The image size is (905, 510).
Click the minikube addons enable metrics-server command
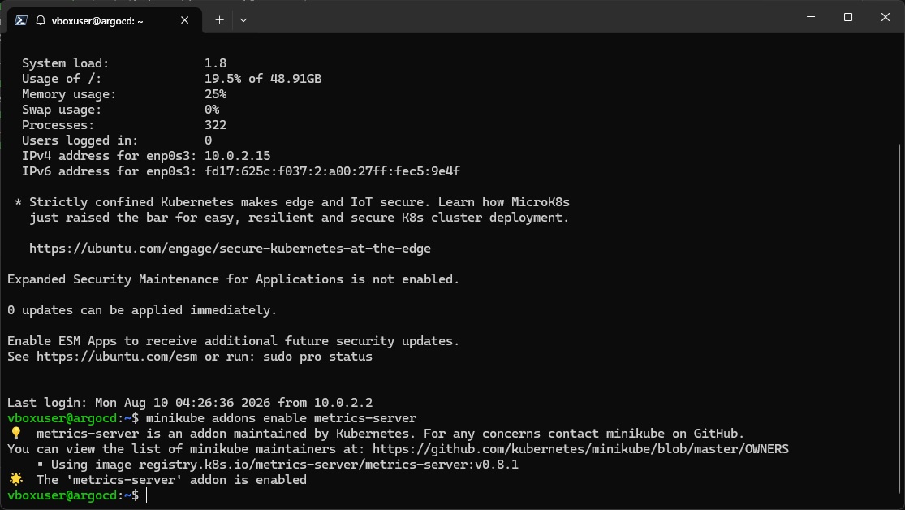pos(281,417)
